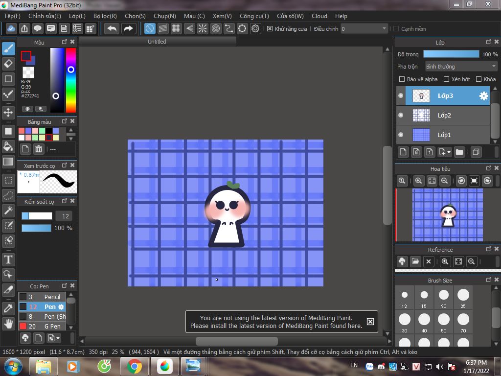Expand the add layer type dropdown

pyautogui.click(x=444, y=152)
